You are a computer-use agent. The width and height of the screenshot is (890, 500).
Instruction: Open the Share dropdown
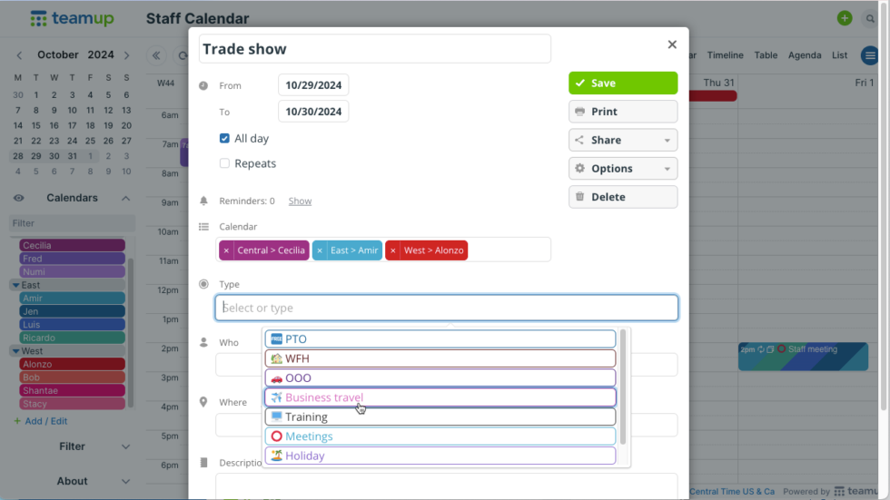(622, 140)
